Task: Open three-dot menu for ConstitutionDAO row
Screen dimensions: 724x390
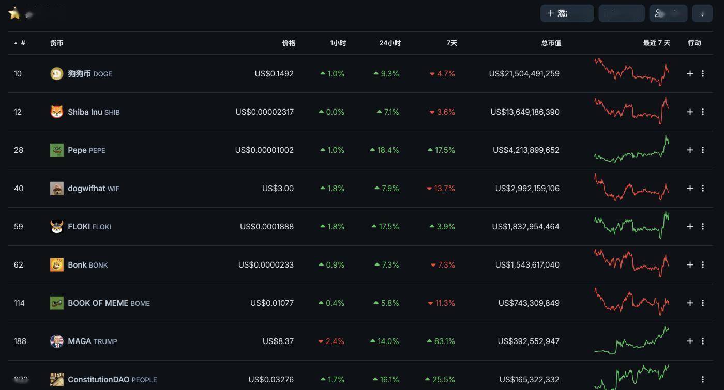Action: click(x=703, y=380)
